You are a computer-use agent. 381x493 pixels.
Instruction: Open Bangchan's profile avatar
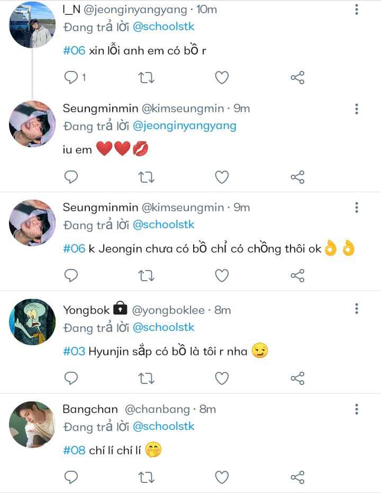click(32, 424)
